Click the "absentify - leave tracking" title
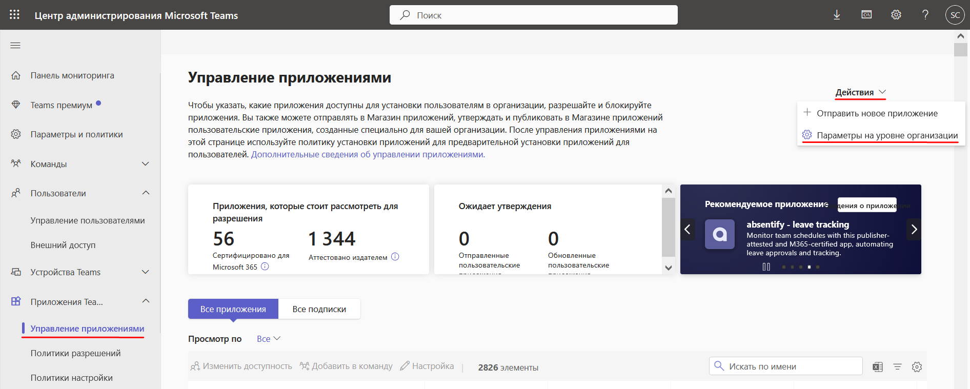Screen dimensions: 970x389 (x=798, y=224)
